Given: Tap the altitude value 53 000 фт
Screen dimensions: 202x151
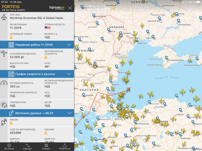Looking at the screenshot, I should [17, 57].
